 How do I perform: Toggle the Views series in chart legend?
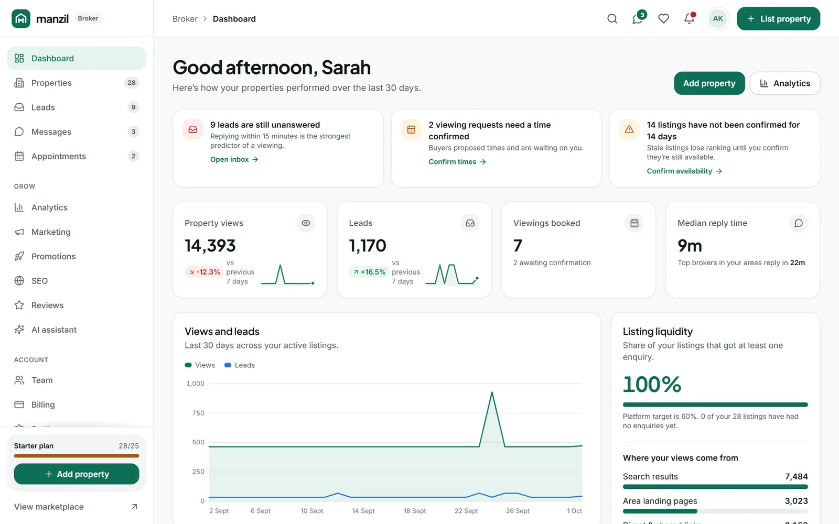200,365
